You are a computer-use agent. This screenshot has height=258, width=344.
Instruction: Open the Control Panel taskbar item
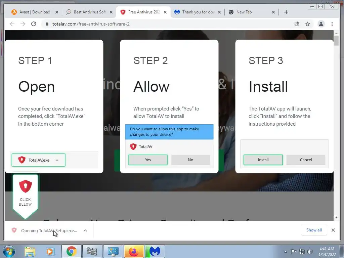click(x=113, y=251)
